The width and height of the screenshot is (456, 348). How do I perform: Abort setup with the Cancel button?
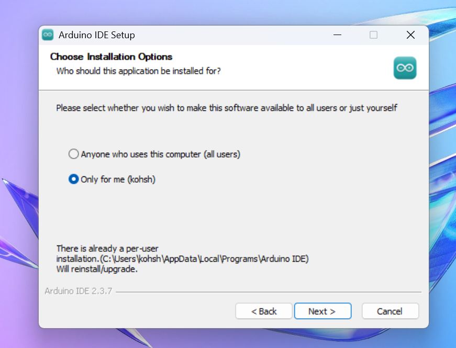(x=390, y=311)
